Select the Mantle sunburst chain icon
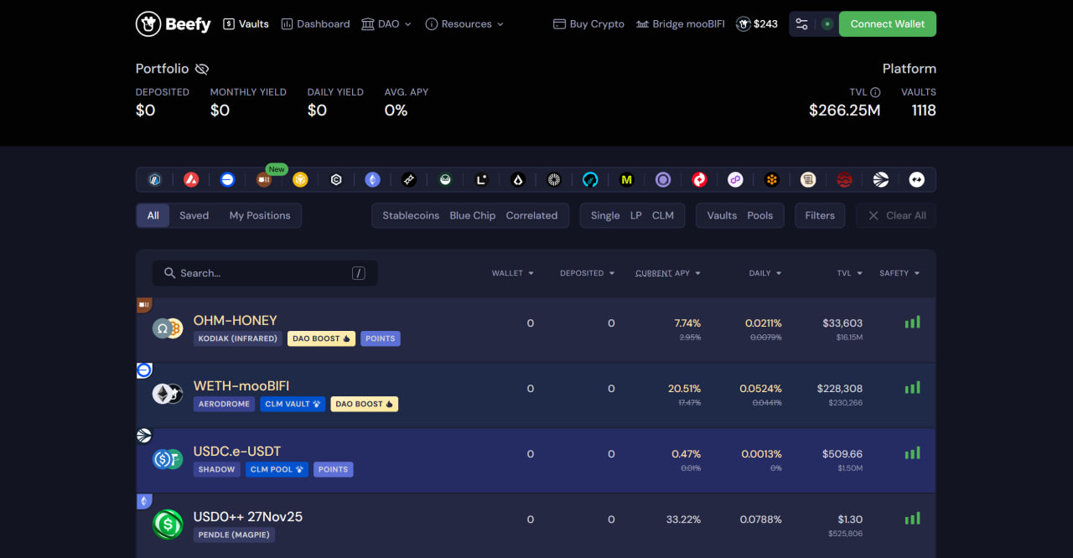The width and height of the screenshot is (1073, 558). click(554, 179)
